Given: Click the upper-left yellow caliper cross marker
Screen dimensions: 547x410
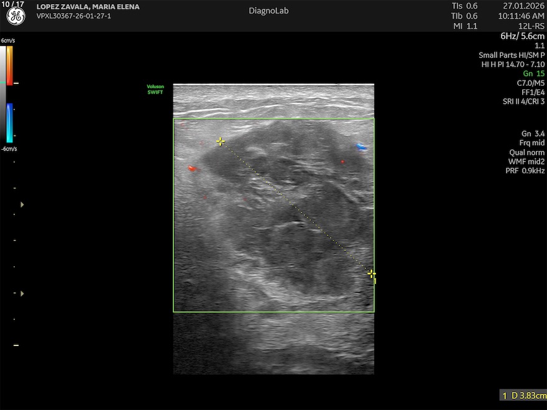Looking at the screenshot, I should click(220, 142).
